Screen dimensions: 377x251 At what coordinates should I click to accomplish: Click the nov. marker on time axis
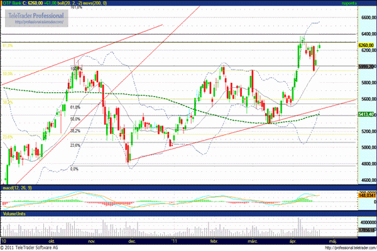90,240
